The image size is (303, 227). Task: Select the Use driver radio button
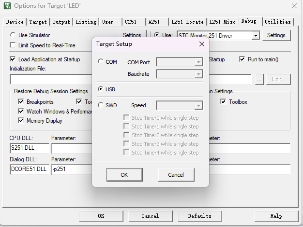click(x=156, y=35)
